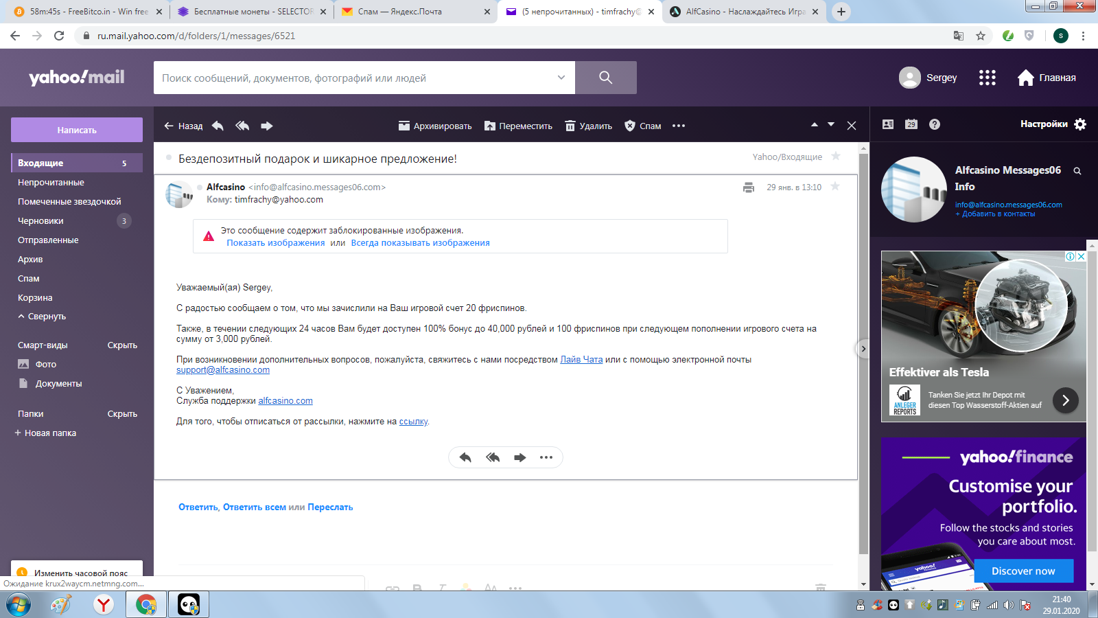This screenshot has height=618, width=1098.
Task: Click Всегда показывать изображения link
Action: click(420, 243)
